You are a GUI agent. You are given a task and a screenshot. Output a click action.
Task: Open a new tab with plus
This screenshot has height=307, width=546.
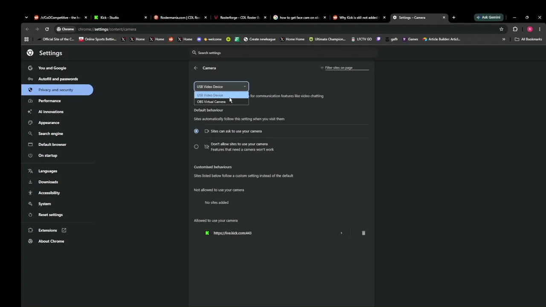[453, 17]
